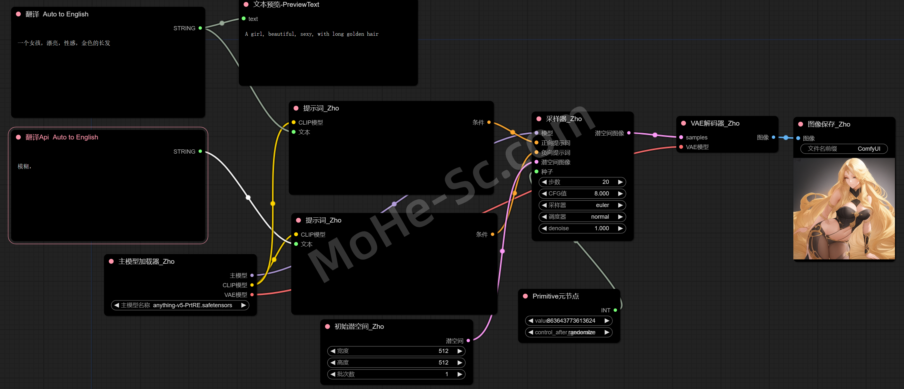
Task: Click the VAE模型 output port on the model loader
Action: point(252,295)
